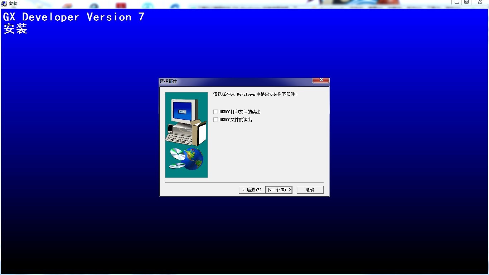
Task: Minimize the 安装 installer window
Action: point(457,3)
